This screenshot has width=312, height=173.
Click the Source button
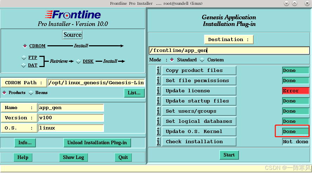72,35
